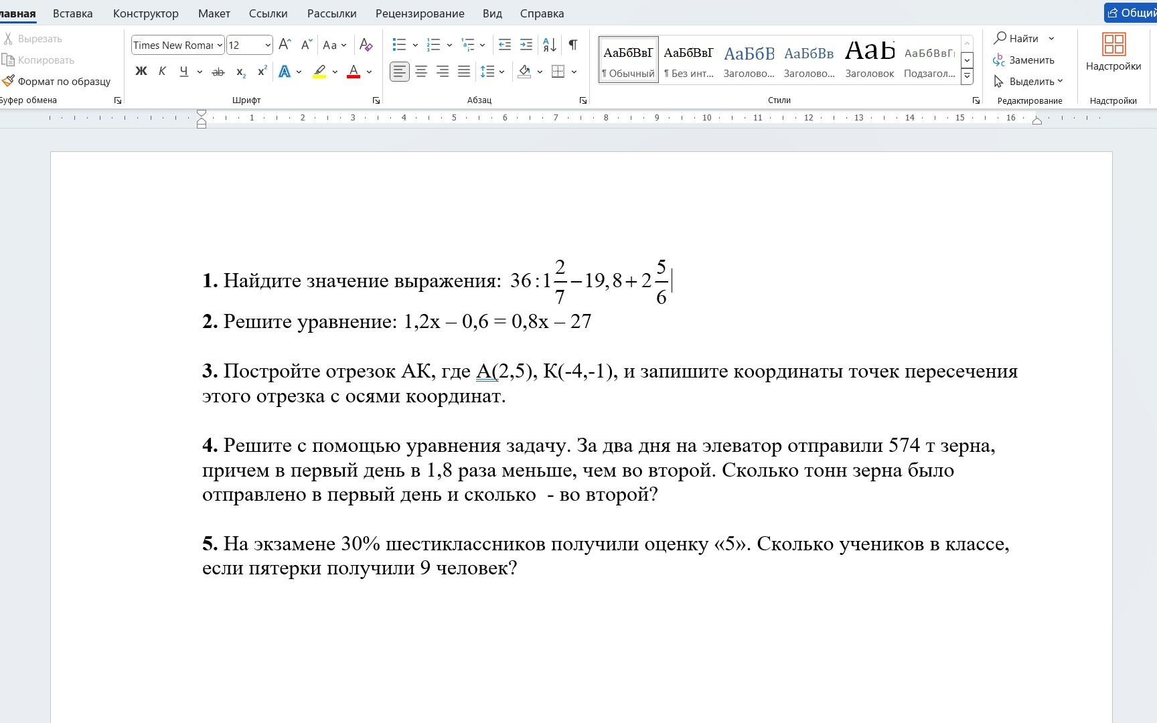Apply bulleted list formatting

pyautogui.click(x=399, y=45)
